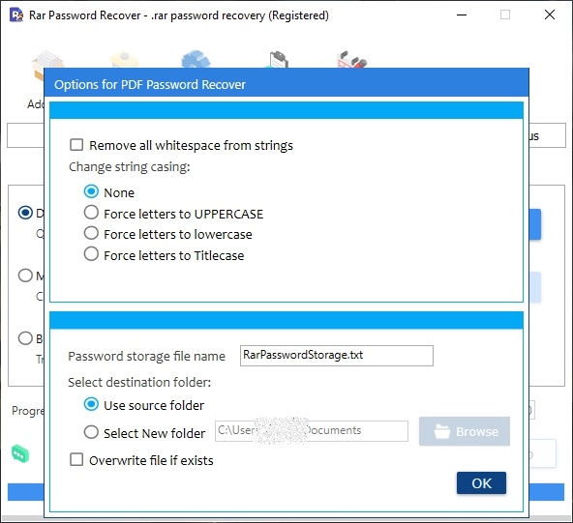Screen dimensions: 573x523
Task: Click the Password storage file name field
Action: pos(337,356)
